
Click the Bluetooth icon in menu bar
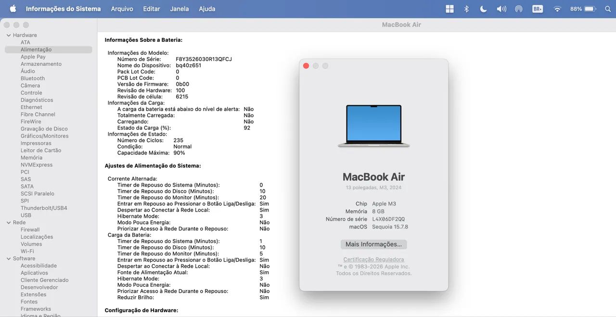(x=466, y=9)
